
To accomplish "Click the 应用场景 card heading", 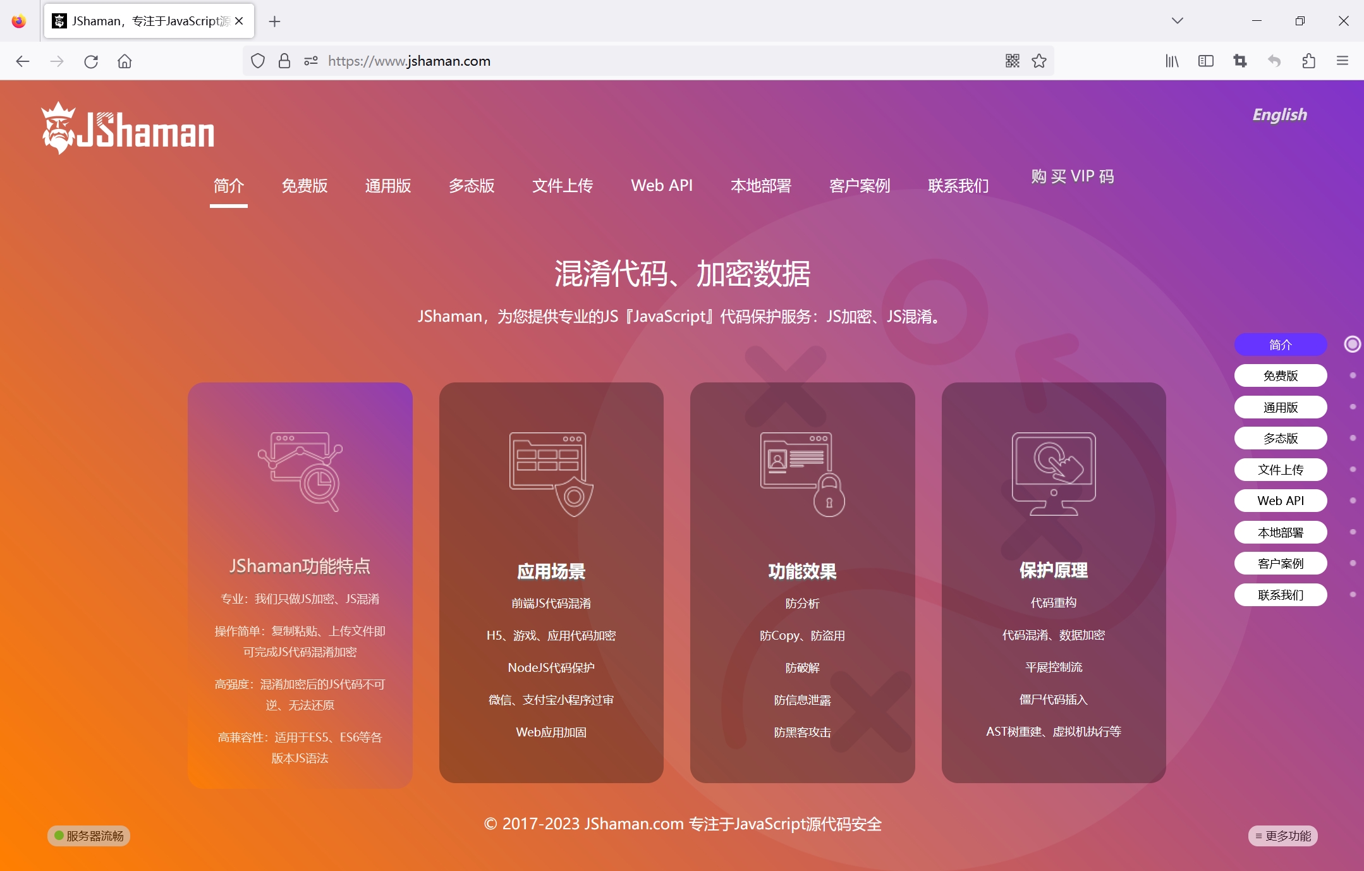I will click(x=551, y=571).
